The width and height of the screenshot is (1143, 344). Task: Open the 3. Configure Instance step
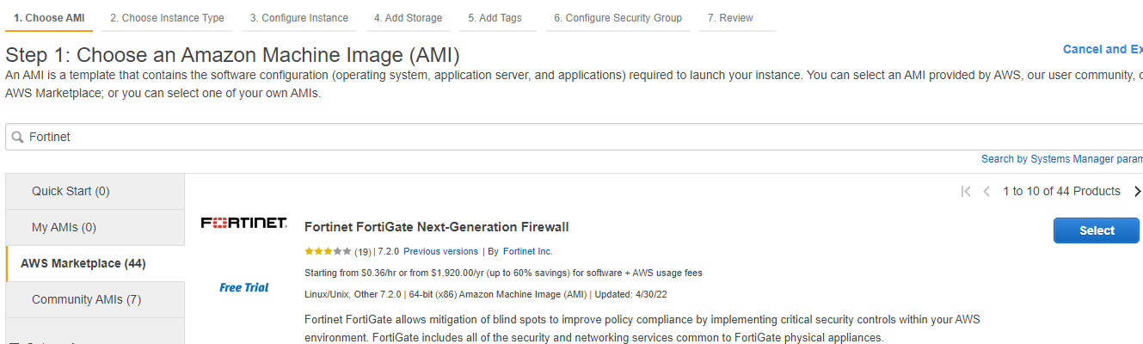click(x=299, y=17)
